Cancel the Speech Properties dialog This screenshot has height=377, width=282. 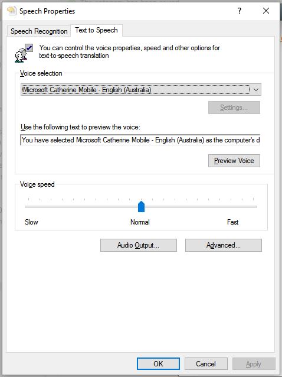click(x=206, y=364)
